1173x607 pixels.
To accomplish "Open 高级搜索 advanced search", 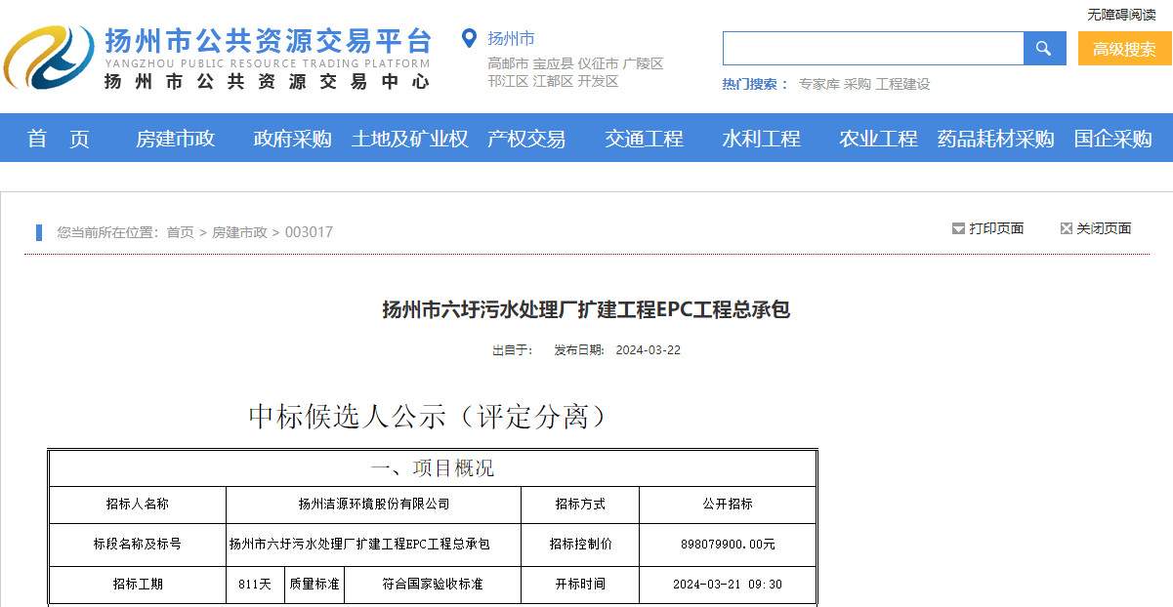I will point(1124,49).
